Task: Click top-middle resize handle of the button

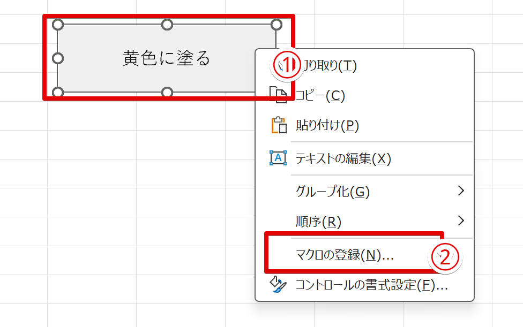Action: (167, 25)
